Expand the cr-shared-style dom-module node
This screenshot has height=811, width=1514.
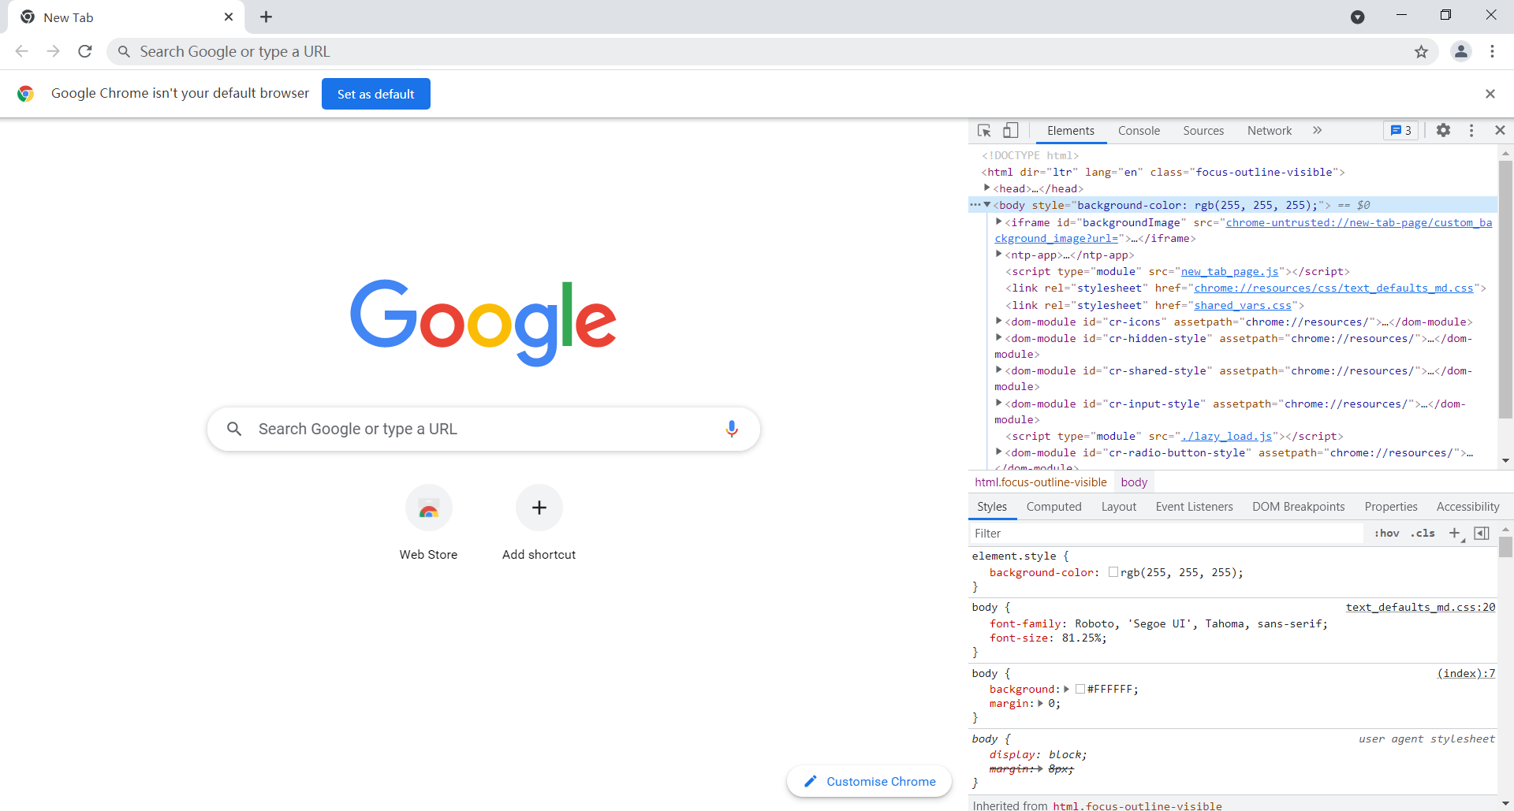tap(999, 370)
